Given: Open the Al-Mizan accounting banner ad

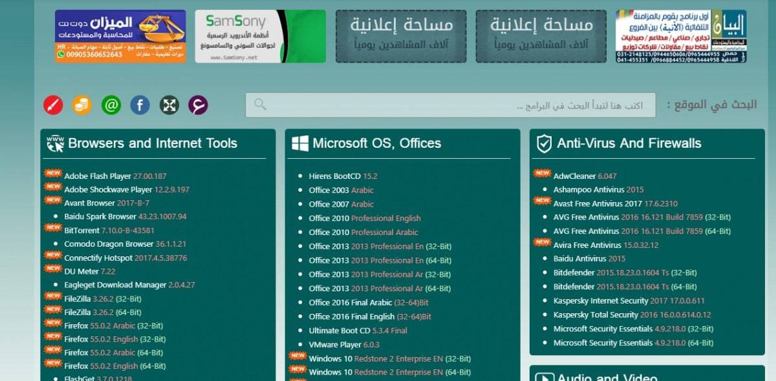Looking at the screenshot, I should [120, 36].
